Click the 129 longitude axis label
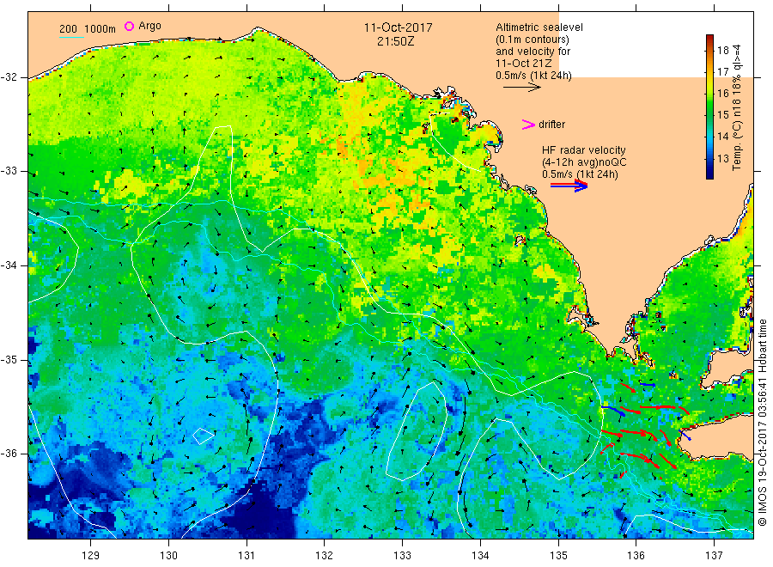 pyautogui.click(x=90, y=556)
